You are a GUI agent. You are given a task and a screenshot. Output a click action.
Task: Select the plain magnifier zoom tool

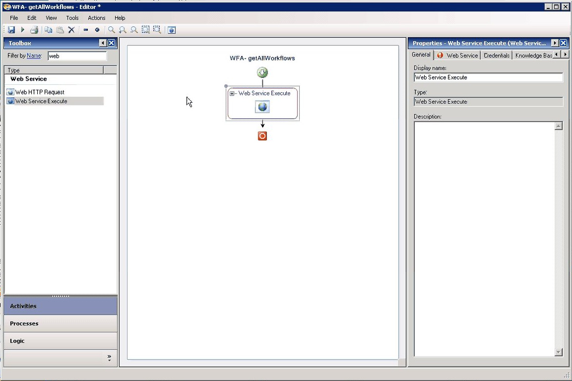pyautogui.click(x=111, y=30)
